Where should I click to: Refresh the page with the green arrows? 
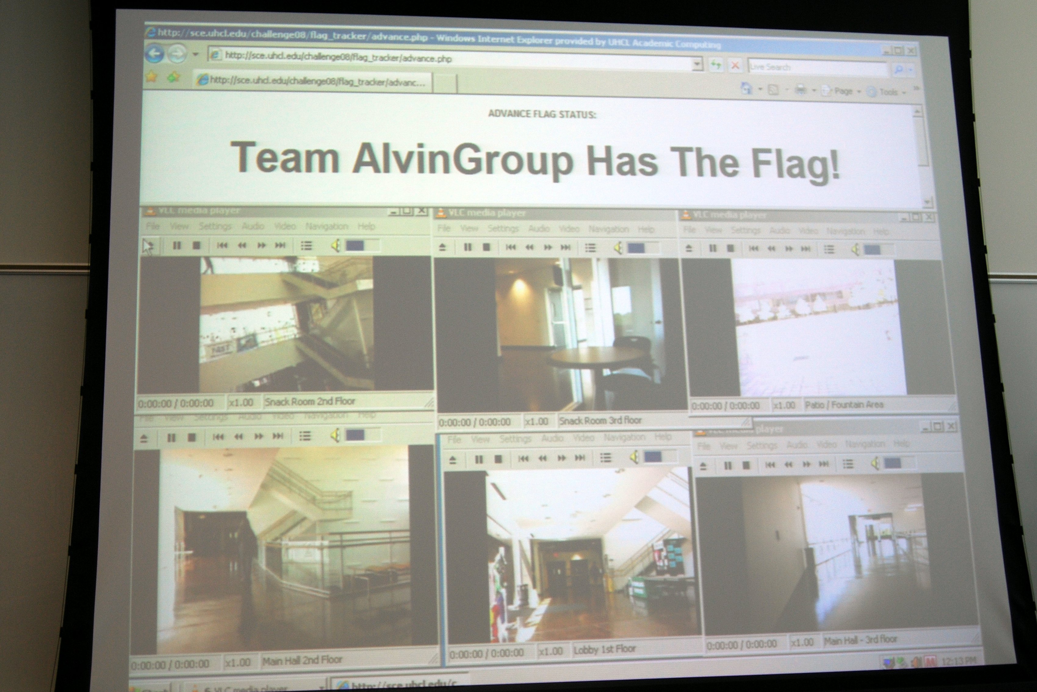716,66
